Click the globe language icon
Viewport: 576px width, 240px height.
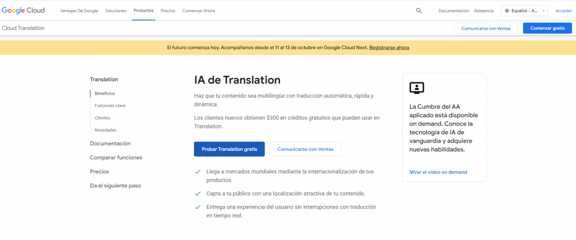(507, 11)
